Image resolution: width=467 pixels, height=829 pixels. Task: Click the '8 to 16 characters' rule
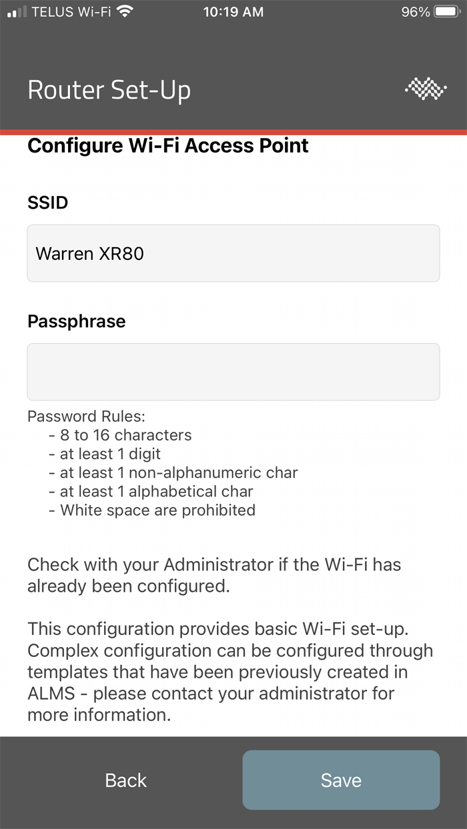[125, 435]
